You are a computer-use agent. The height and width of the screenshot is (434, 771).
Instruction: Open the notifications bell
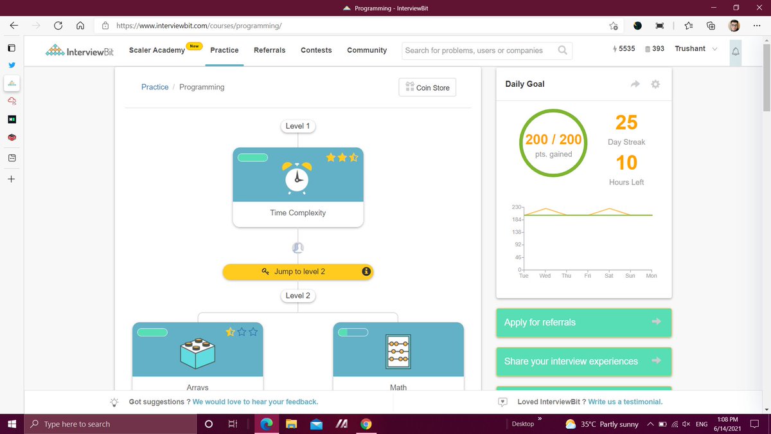point(736,51)
